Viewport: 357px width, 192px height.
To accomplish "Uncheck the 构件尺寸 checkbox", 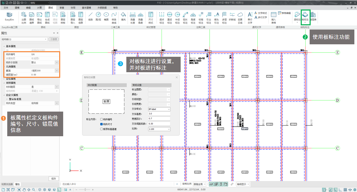I will tap(102, 124).
